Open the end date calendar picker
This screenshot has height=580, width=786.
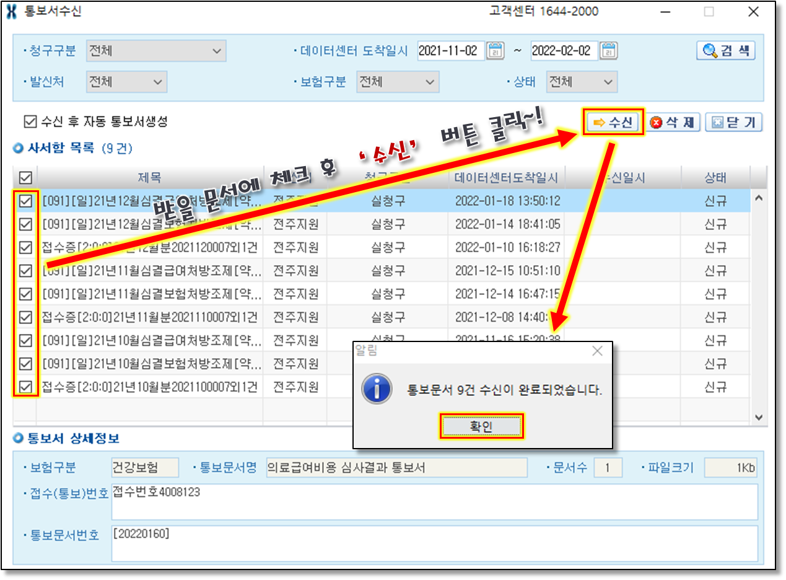(609, 51)
